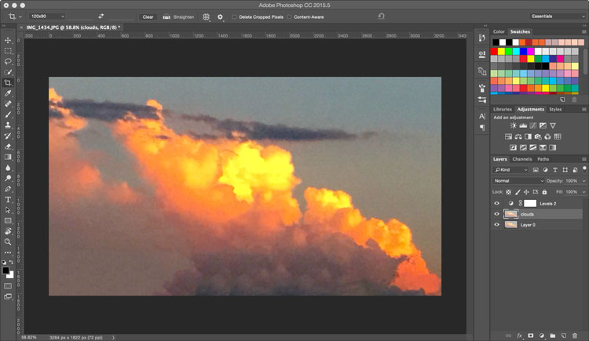Screen dimensions: 589x341
Task: Pick the red swatch
Action: [x=494, y=51]
